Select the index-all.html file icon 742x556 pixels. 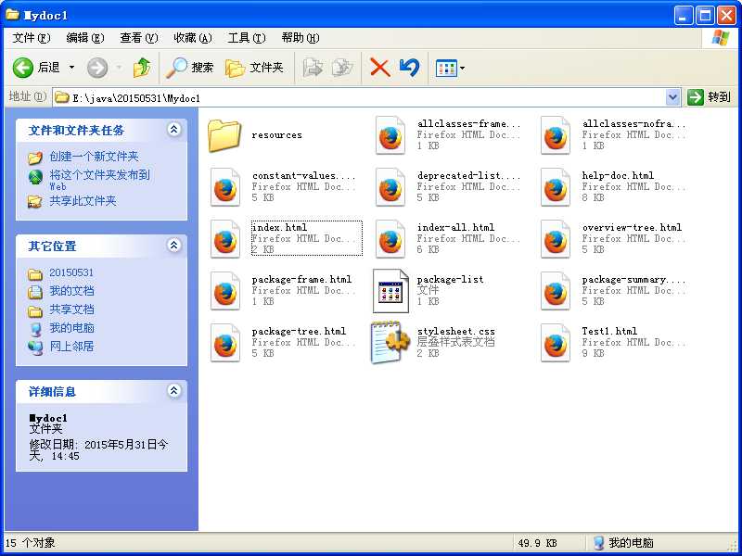coord(390,239)
